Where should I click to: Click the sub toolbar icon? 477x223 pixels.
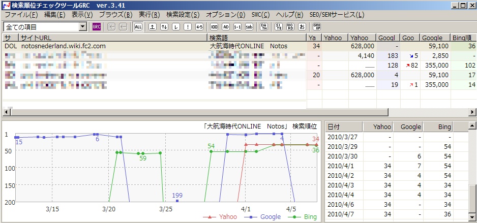[249, 27]
